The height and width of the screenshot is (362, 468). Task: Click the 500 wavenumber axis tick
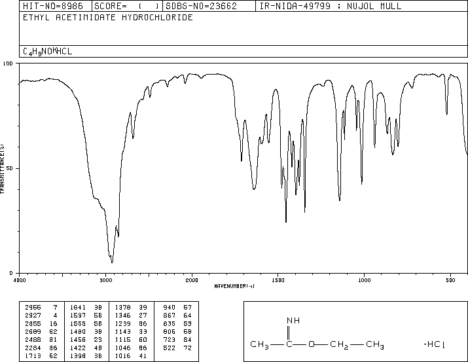coord(450,280)
